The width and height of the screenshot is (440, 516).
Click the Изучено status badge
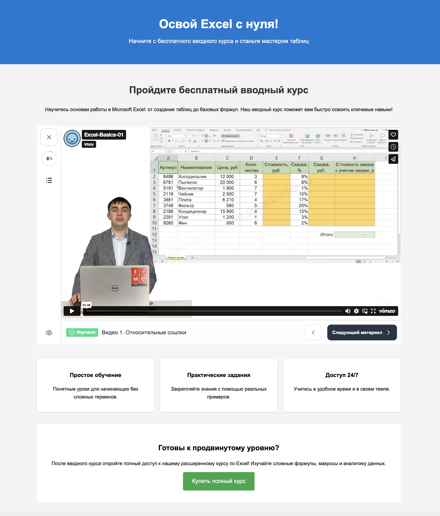click(82, 332)
